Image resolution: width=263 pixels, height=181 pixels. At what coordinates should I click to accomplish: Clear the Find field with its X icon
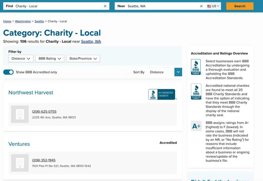tap(105, 6)
